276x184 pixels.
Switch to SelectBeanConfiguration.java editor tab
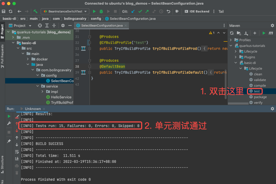(102, 25)
